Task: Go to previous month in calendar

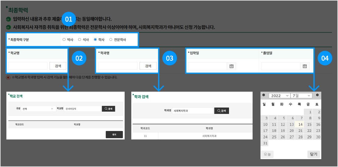Action: pyautogui.click(x=264, y=95)
